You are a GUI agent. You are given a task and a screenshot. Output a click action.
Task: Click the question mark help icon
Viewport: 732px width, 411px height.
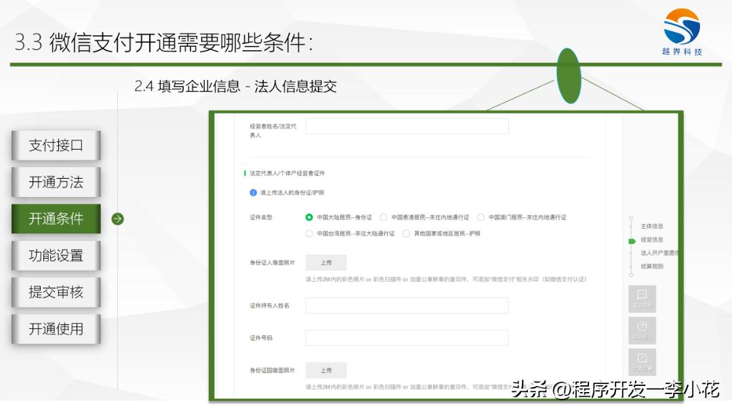[640, 330]
